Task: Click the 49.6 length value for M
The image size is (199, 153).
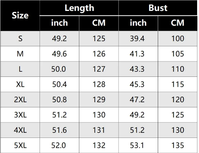Action: click(x=59, y=54)
